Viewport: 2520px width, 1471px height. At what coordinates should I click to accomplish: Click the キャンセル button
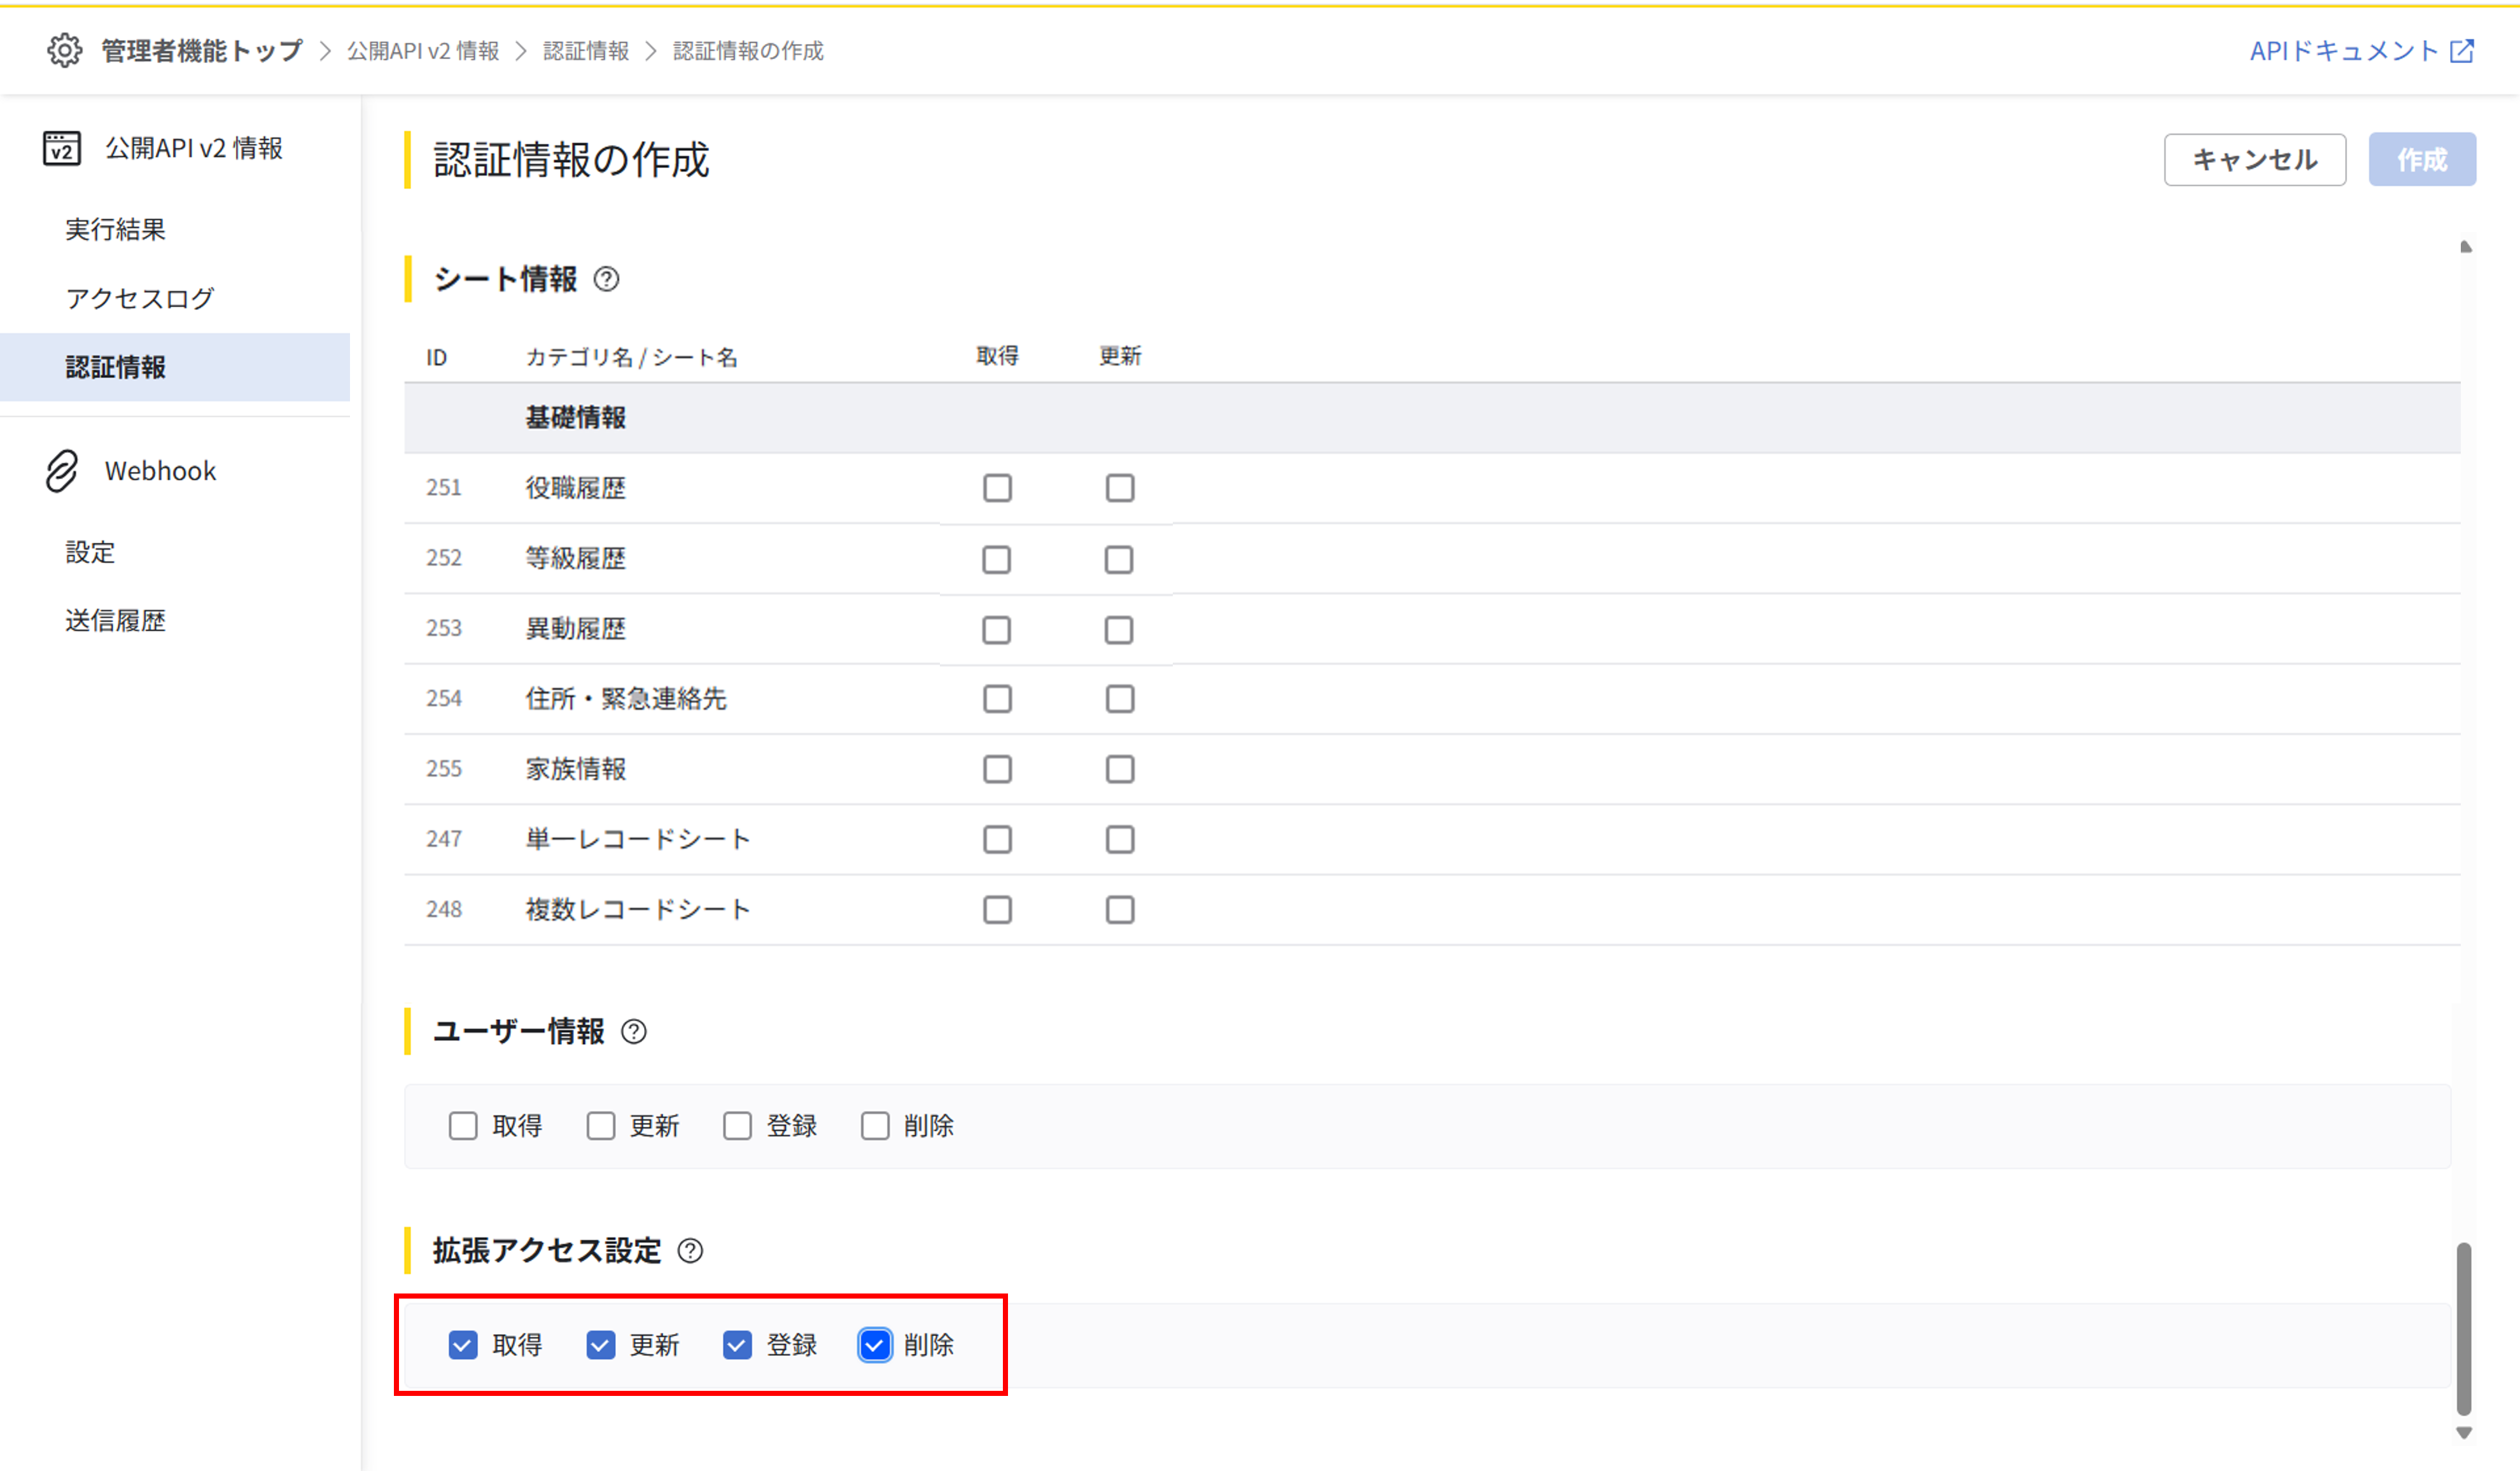point(2255,160)
